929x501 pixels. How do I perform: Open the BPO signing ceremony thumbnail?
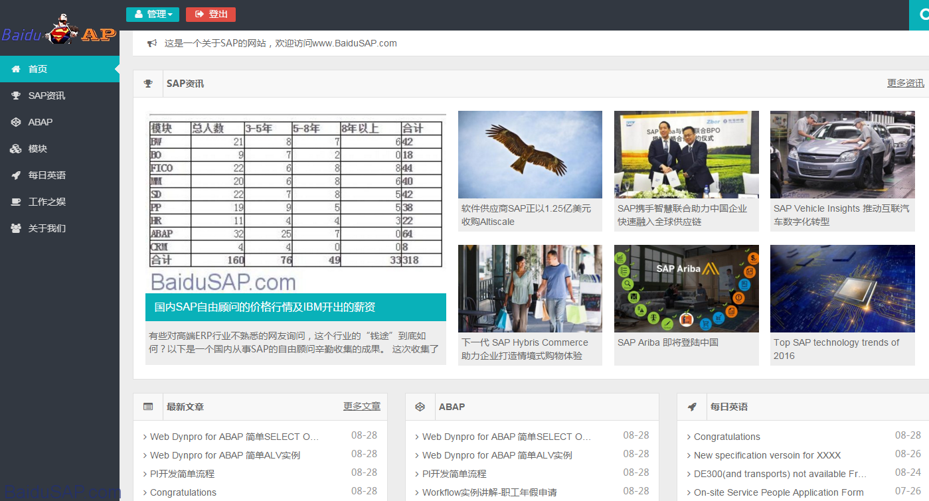[686, 155]
